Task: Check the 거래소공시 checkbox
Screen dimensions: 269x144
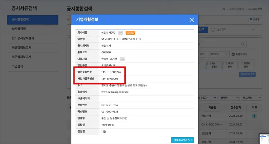Action: point(225,64)
